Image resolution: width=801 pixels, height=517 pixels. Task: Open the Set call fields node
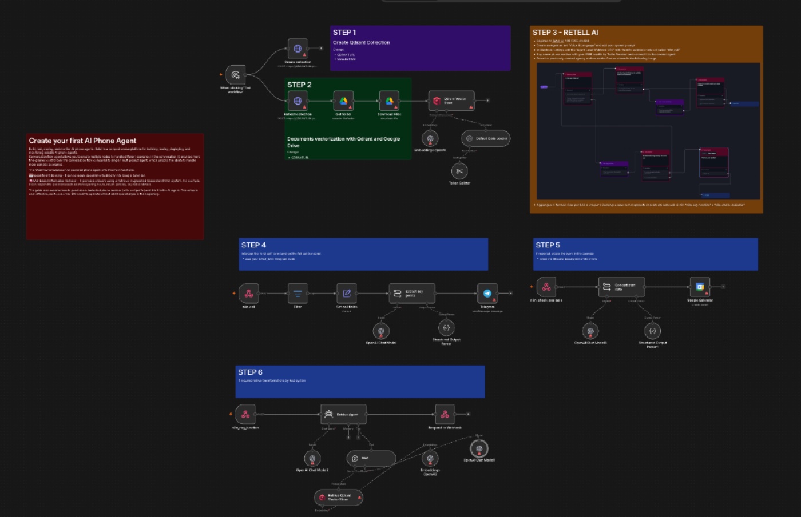coord(347,294)
